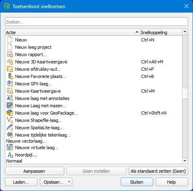Screen dimensions: 193x191
Task: Select the Nieuwe SpatiaLite-laag feather icon
Action: point(10,128)
